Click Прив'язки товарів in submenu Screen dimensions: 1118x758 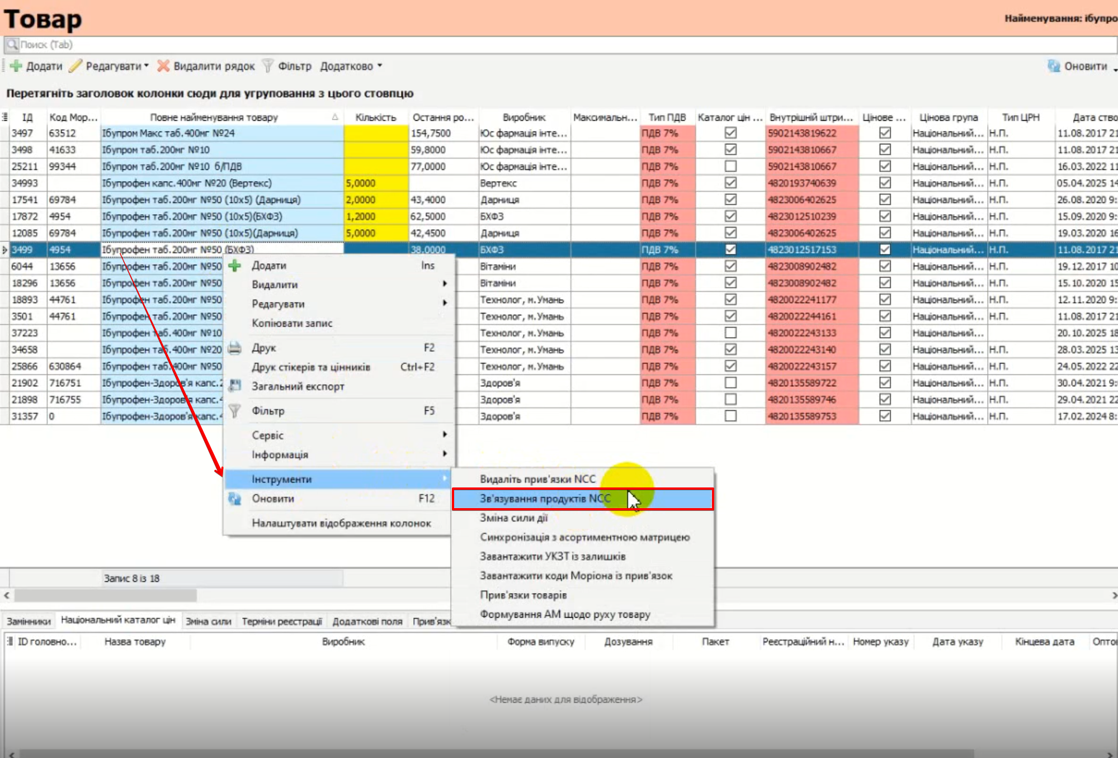pyautogui.click(x=523, y=595)
